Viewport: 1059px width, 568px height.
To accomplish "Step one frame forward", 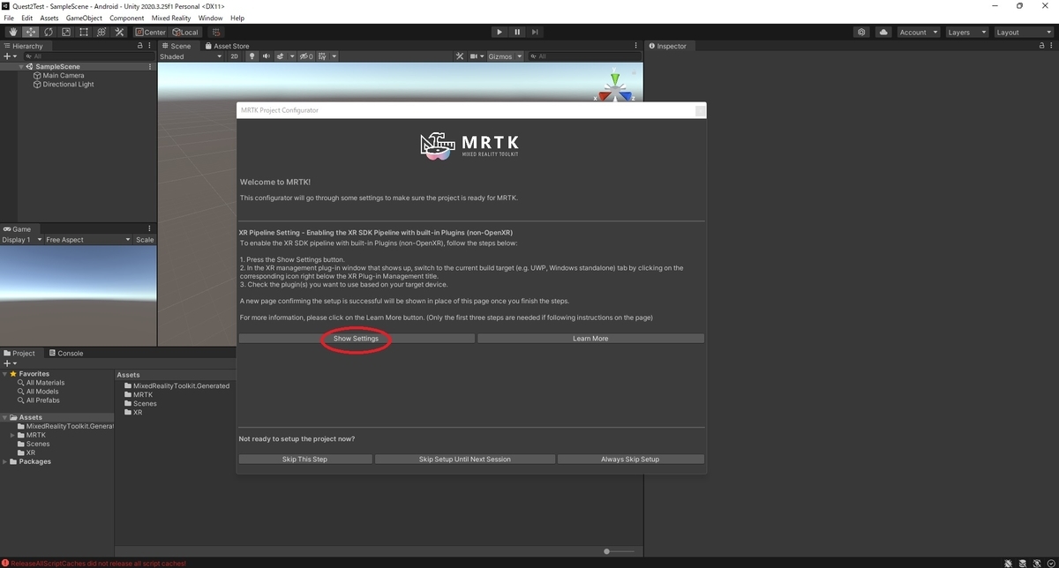I will (x=536, y=32).
